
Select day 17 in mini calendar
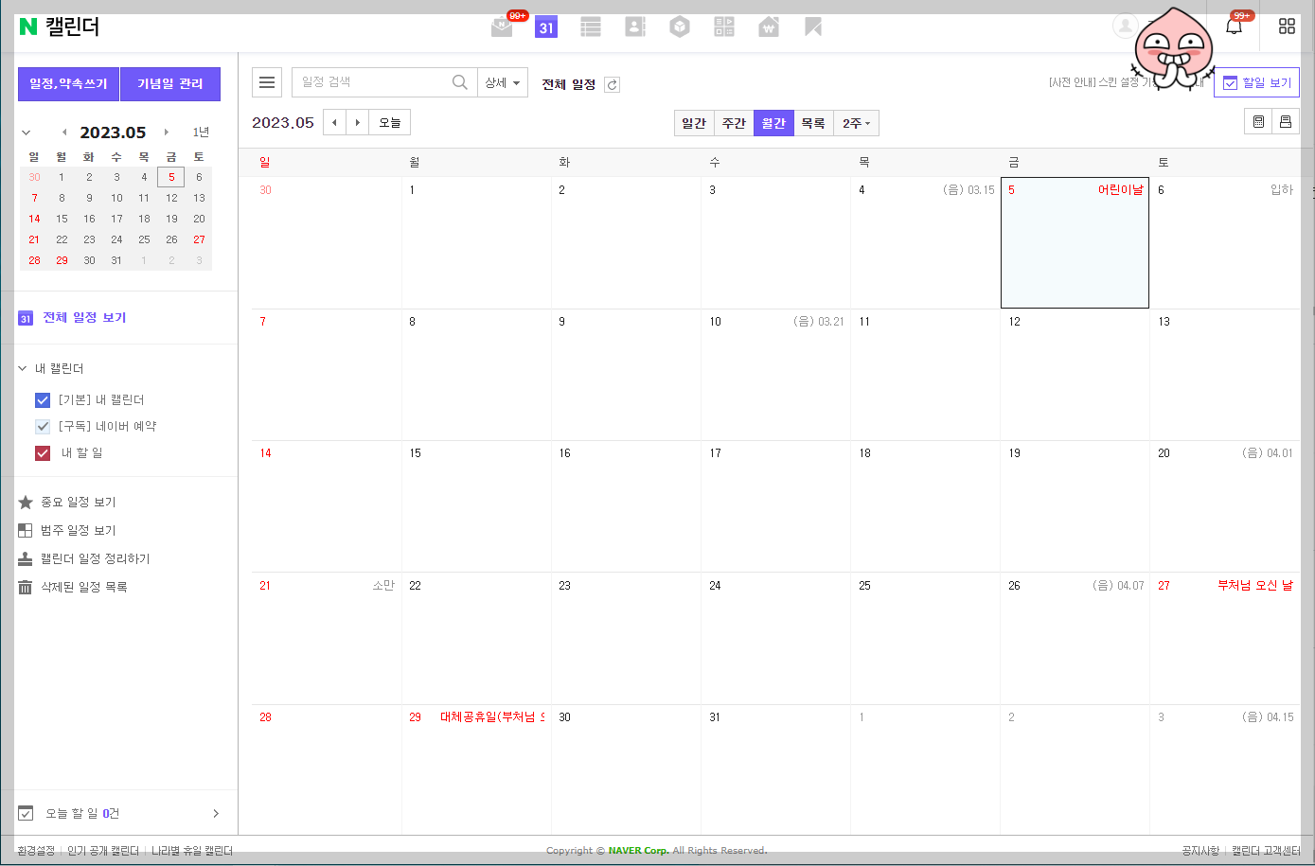[116, 219]
